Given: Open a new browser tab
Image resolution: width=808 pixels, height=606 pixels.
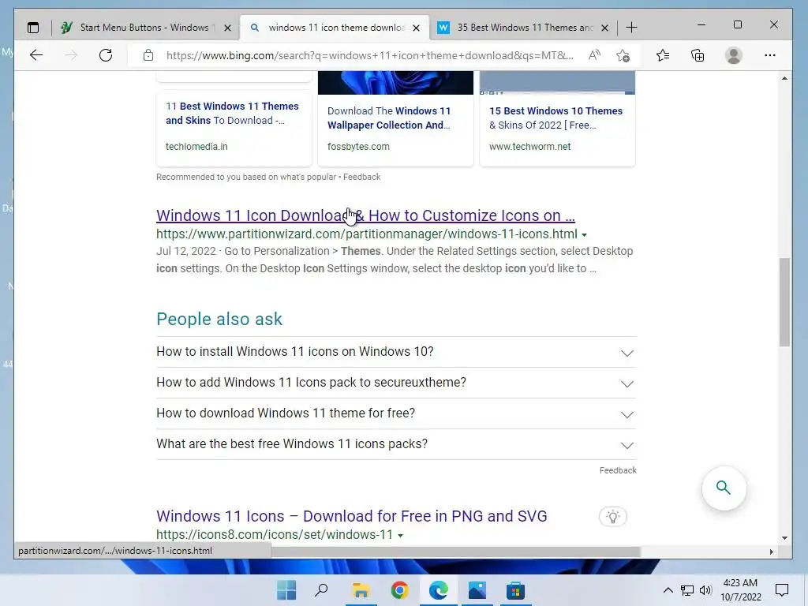Looking at the screenshot, I should 632,28.
